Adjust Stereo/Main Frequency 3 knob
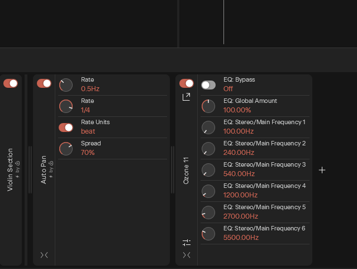This screenshot has width=357, height=269. [x=208, y=170]
